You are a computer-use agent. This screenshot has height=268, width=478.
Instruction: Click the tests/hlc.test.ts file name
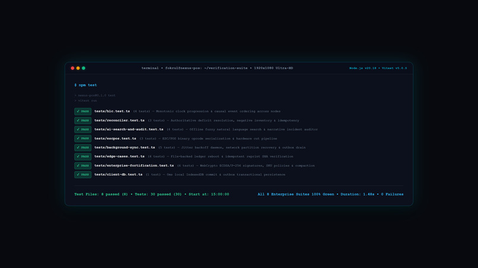coord(112,111)
